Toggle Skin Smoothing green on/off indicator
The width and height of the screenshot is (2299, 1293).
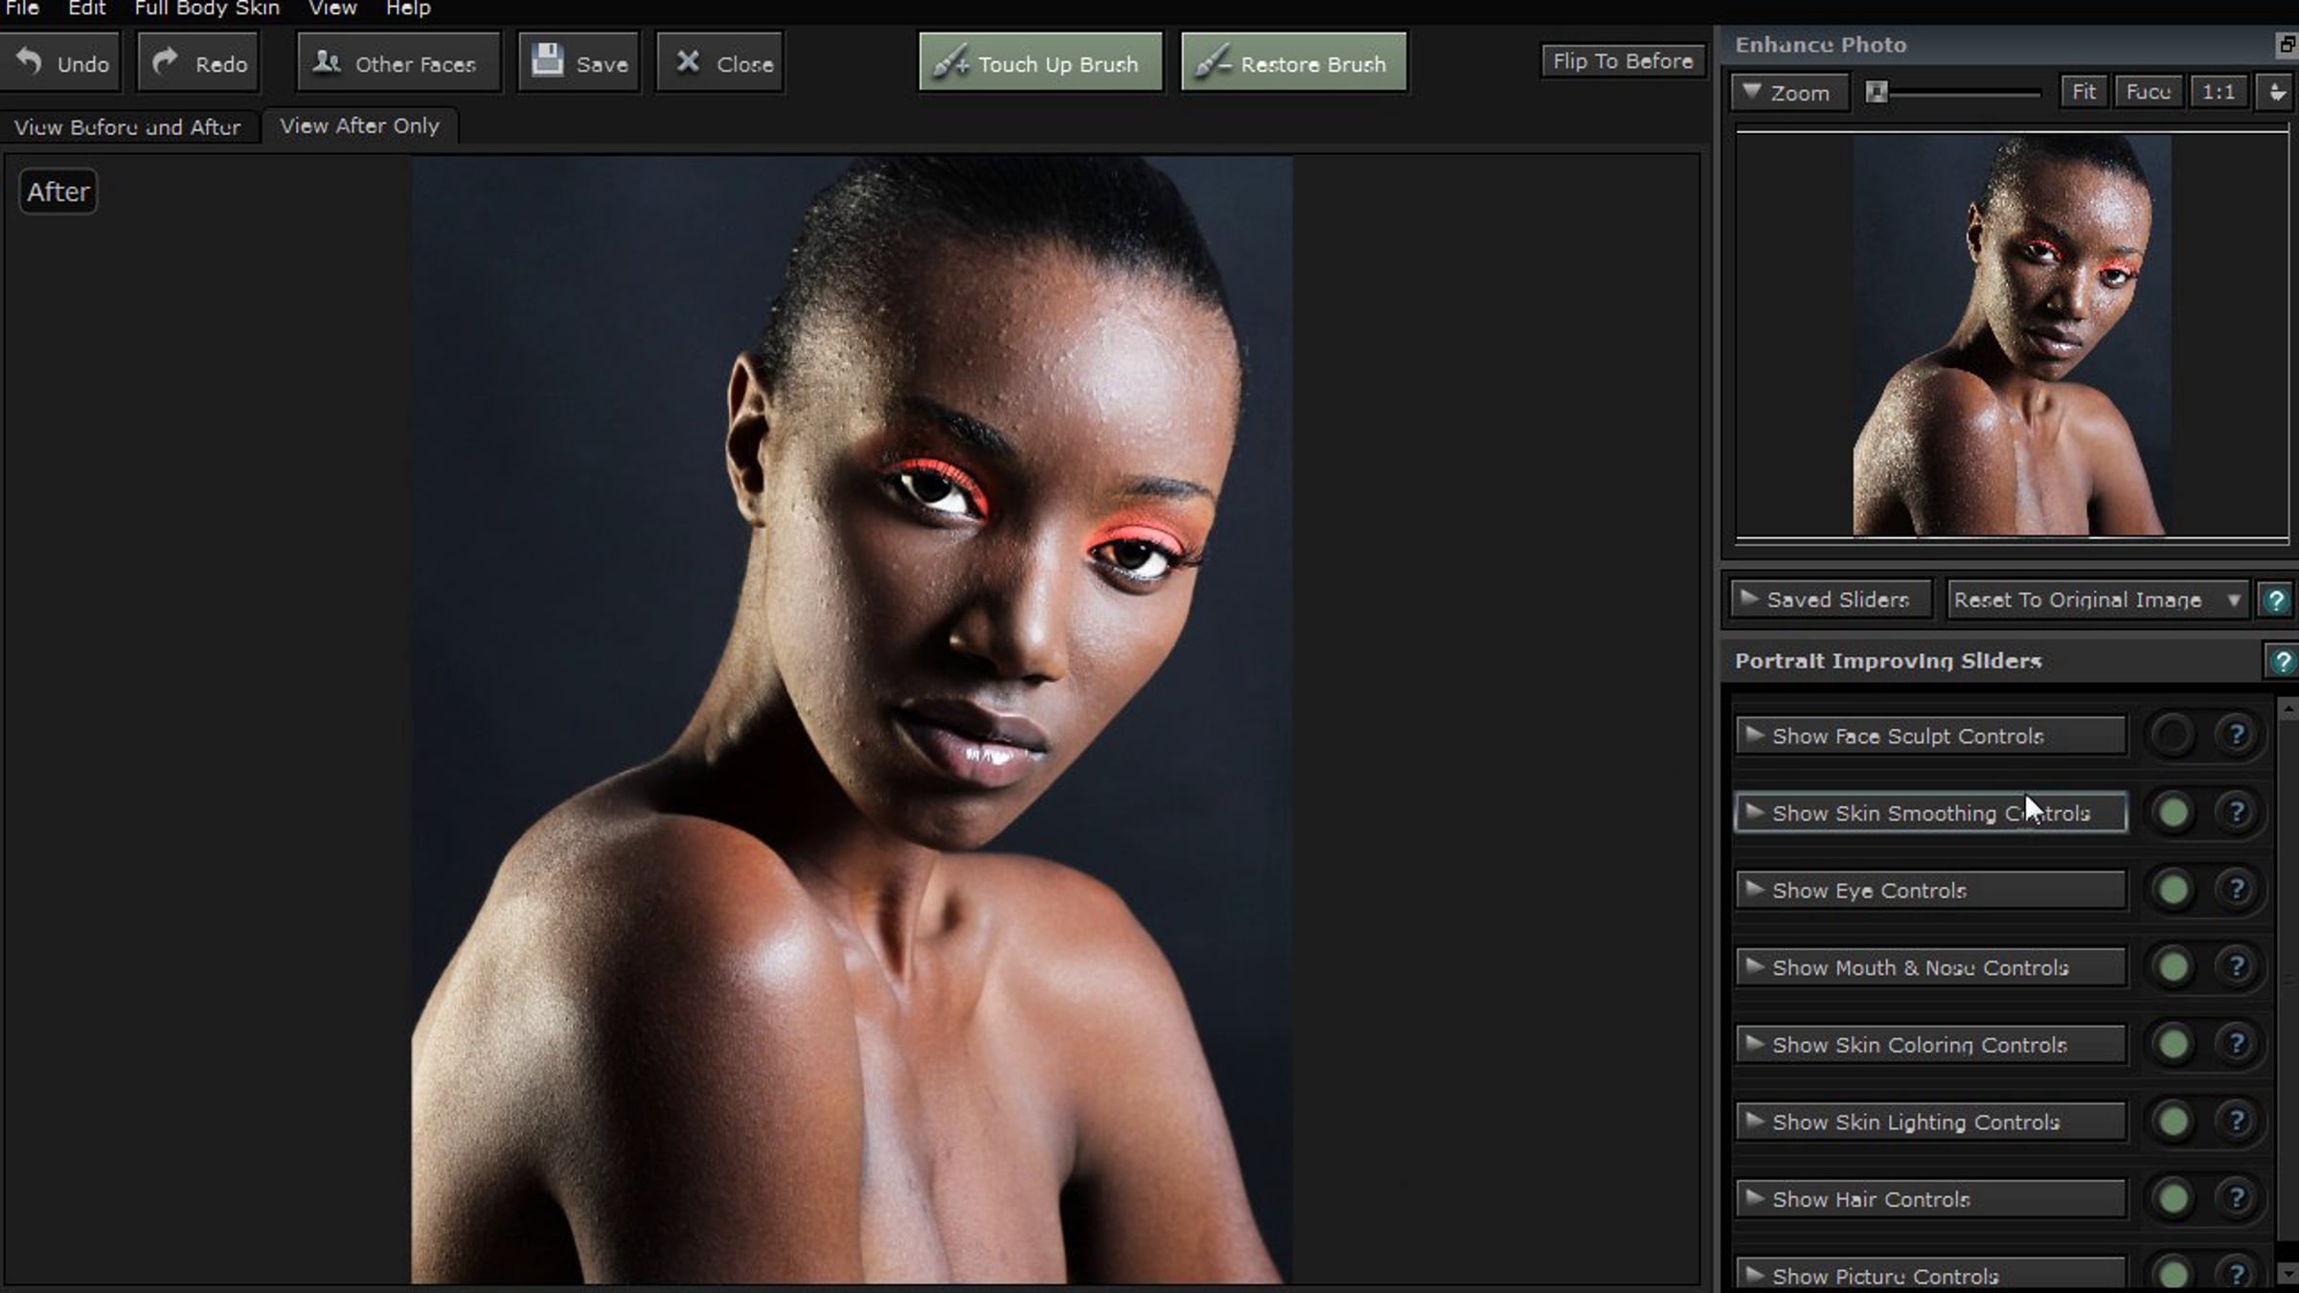pyautogui.click(x=2173, y=813)
